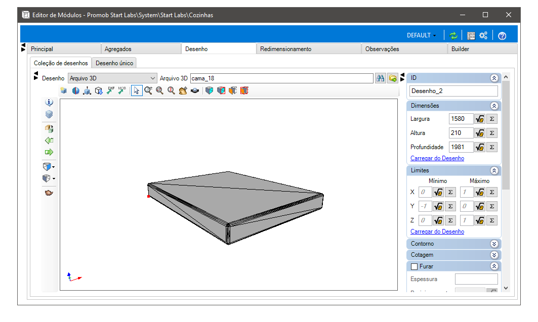The image size is (538, 322).
Task: Click the Altura value field
Action: pos(461,133)
